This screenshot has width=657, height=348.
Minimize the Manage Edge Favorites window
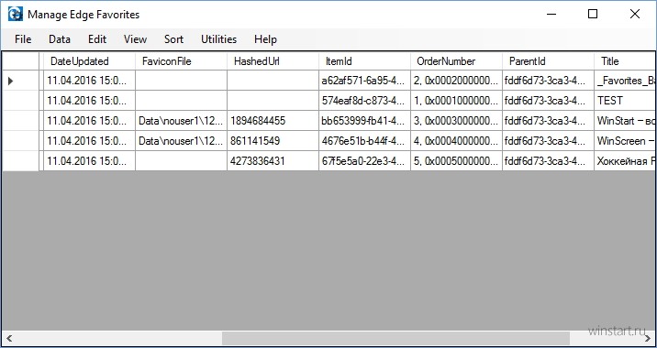(551, 15)
